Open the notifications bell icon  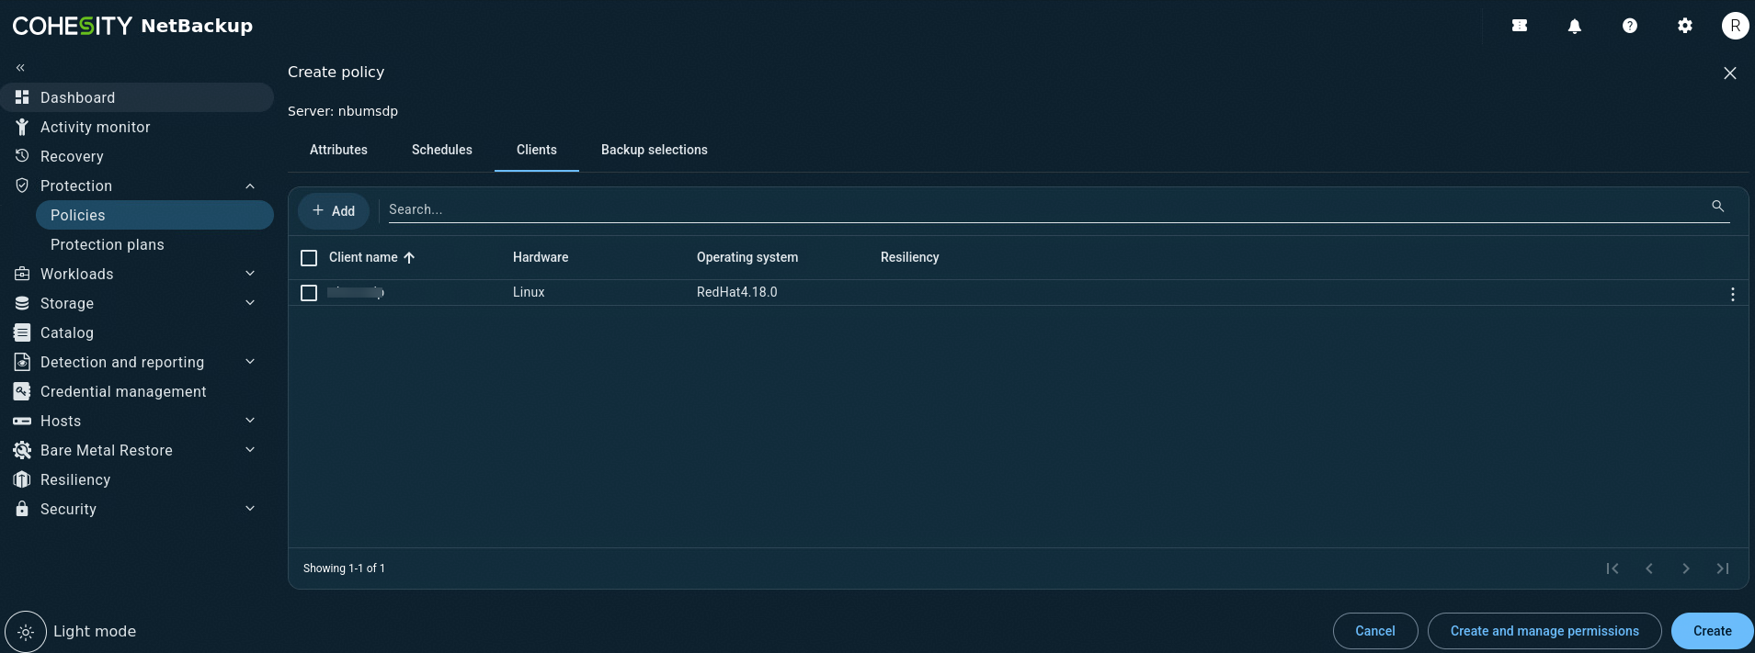(x=1575, y=26)
